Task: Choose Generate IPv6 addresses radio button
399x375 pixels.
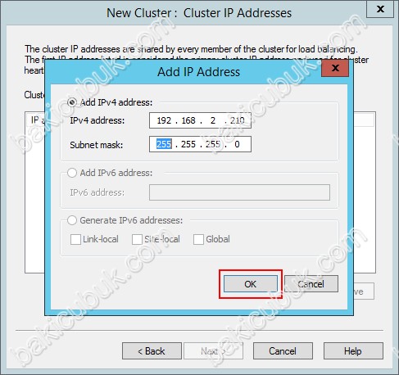Action: (x=72, y=220)
